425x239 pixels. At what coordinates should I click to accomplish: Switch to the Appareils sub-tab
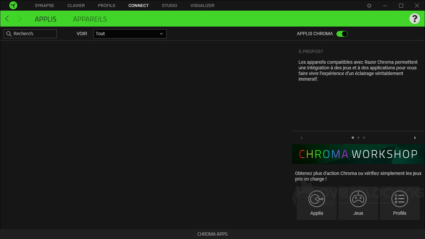pos(90,19)
